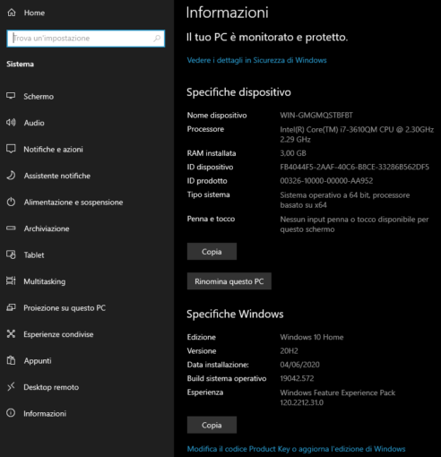Select product ID 00326-10000-00000-AA952
This screenshot has height=457, width=441.
coord(326,181)
